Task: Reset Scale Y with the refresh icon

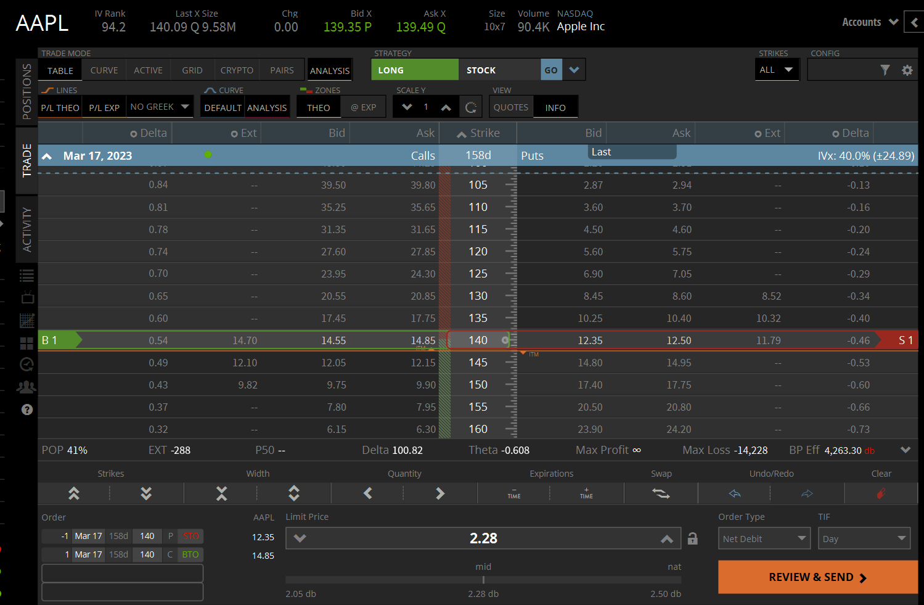Action: (471, 107)
